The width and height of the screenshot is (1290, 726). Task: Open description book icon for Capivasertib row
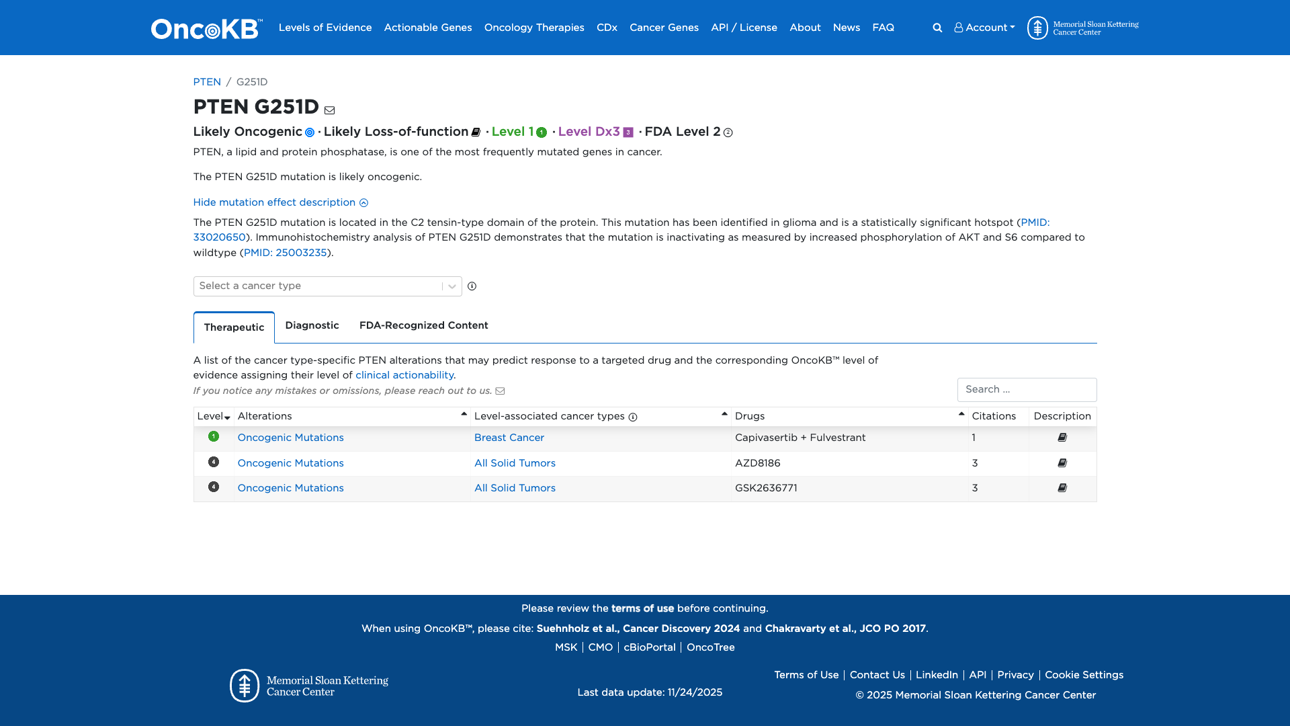[1062, 438]
